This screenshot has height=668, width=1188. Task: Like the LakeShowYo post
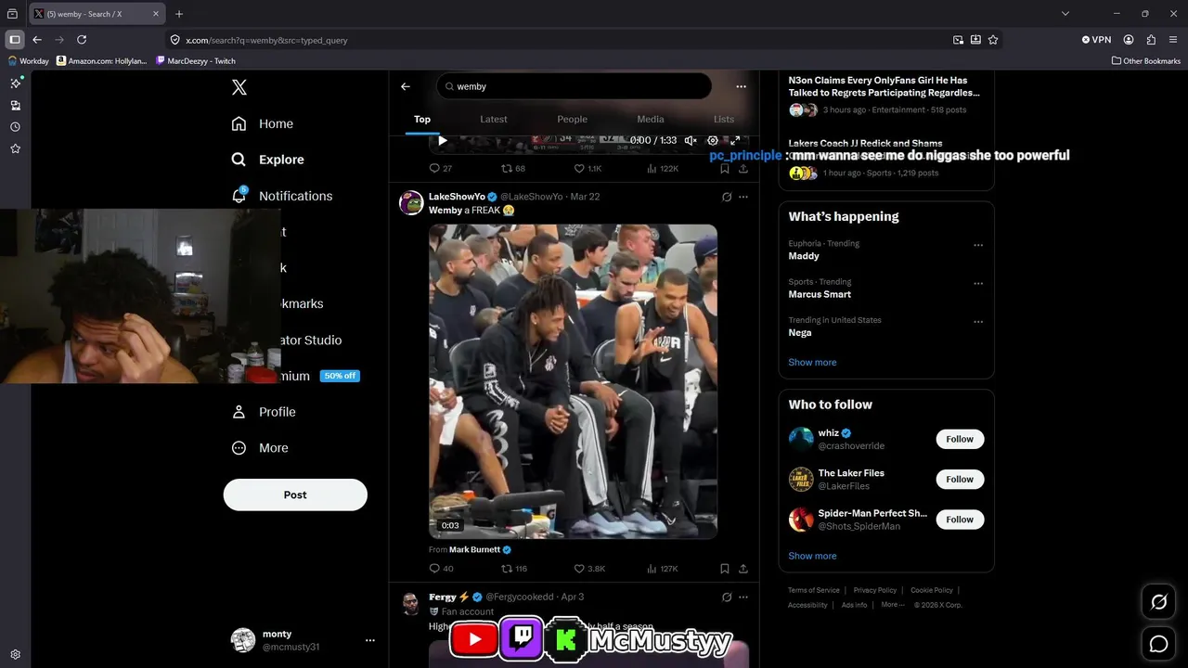point(589,569)
